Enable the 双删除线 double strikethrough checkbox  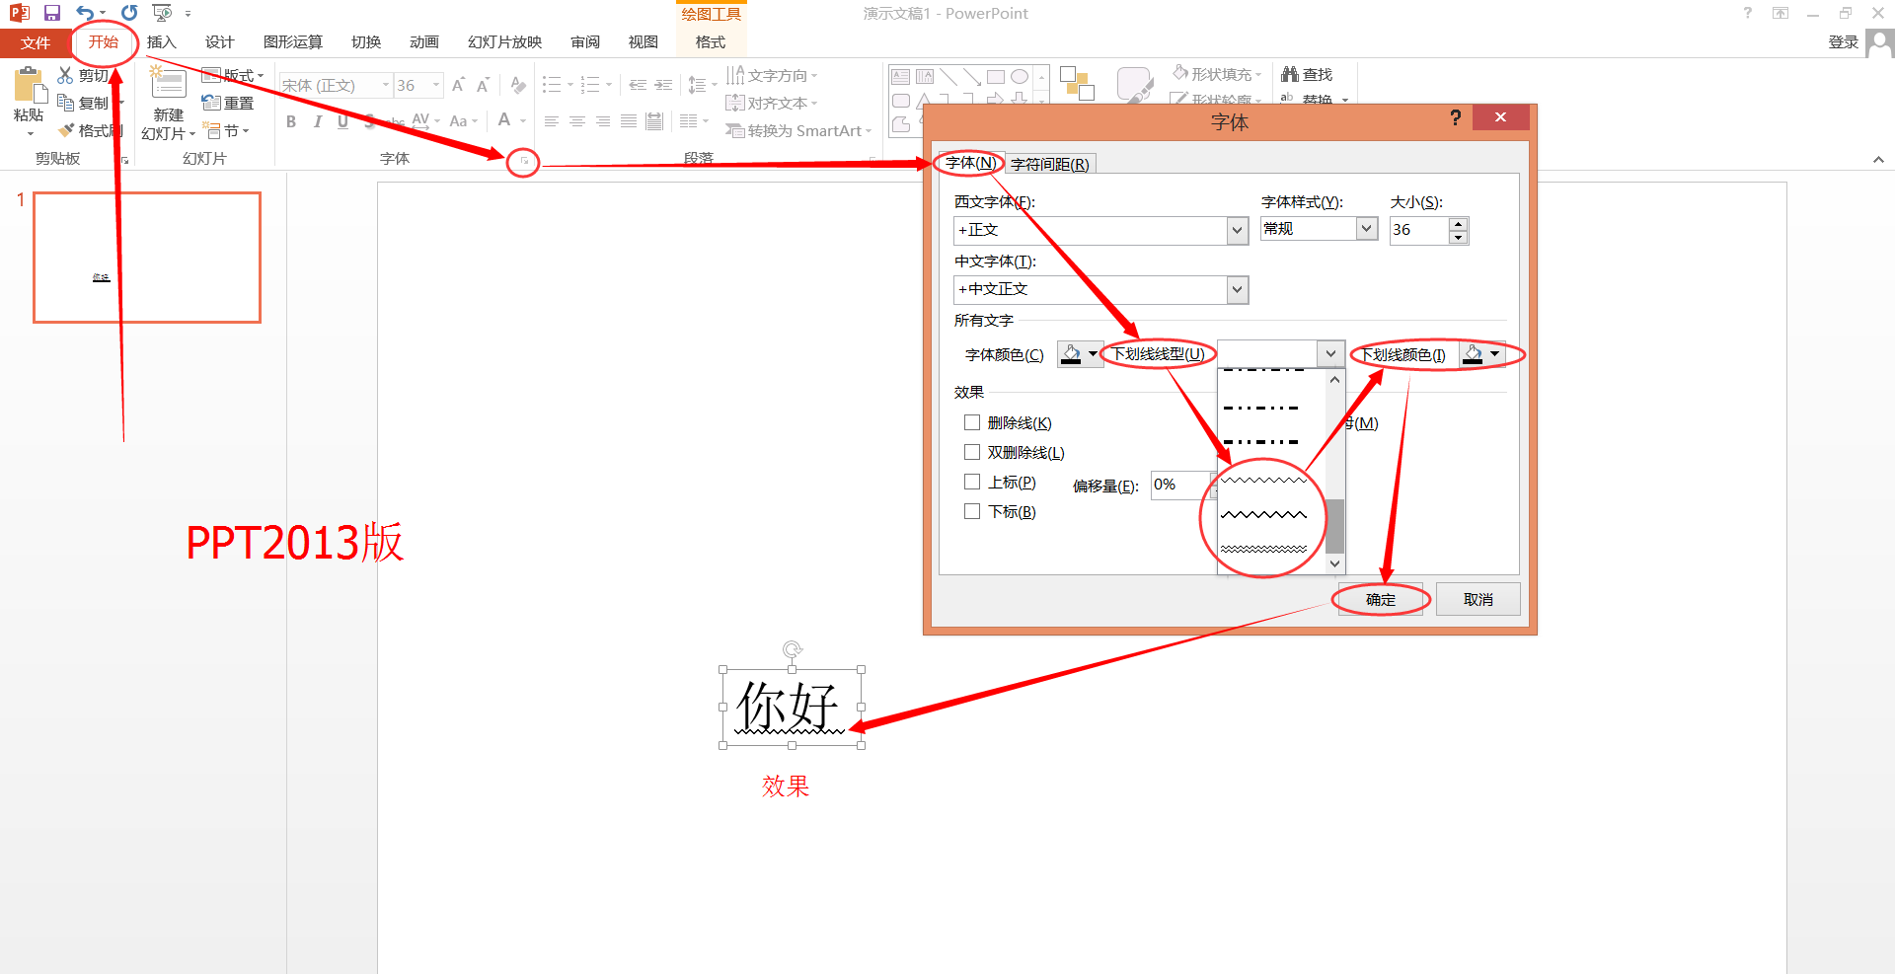coord(972,452)
